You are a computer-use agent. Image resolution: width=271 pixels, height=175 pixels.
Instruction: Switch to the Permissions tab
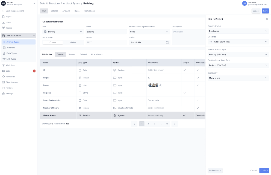89,11
